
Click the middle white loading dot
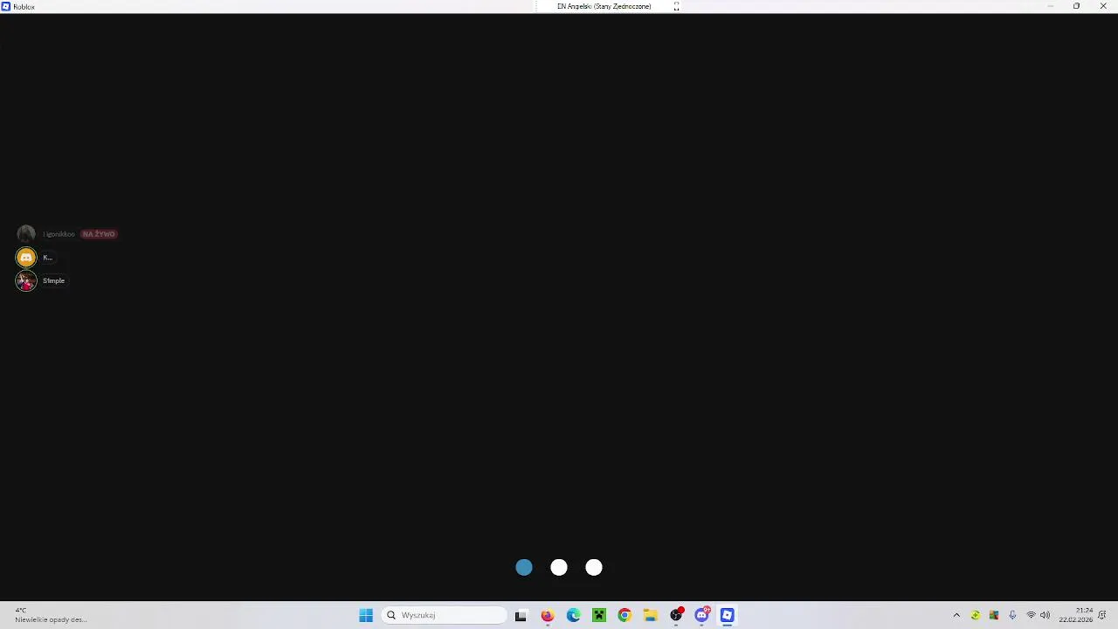click(x=559, y=568)
